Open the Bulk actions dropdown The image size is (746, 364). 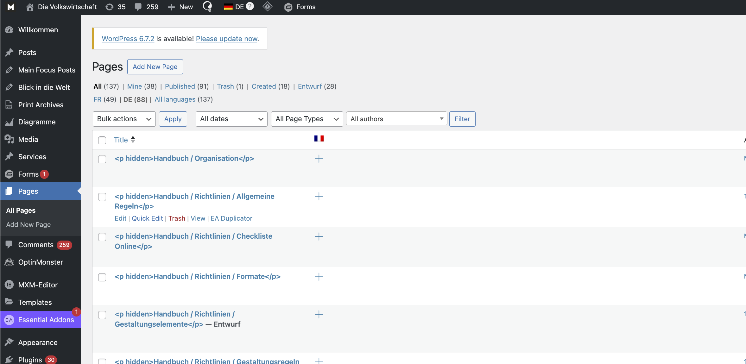tap(124, 119)
